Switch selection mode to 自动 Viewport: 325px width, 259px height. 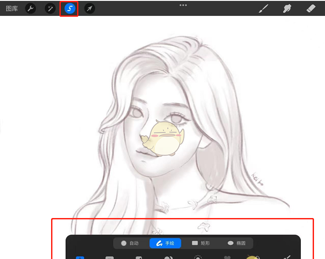tap(130, 243)
